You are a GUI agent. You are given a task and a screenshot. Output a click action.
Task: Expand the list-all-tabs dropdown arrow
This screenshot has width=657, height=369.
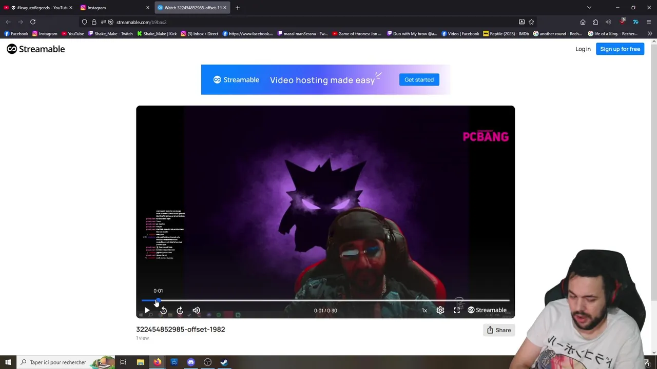[x=589, y=8]
